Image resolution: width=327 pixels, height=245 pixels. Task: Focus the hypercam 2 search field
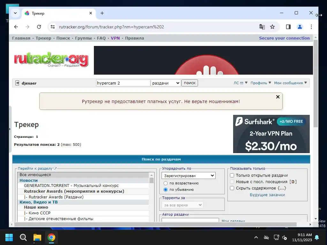(123, 83)
